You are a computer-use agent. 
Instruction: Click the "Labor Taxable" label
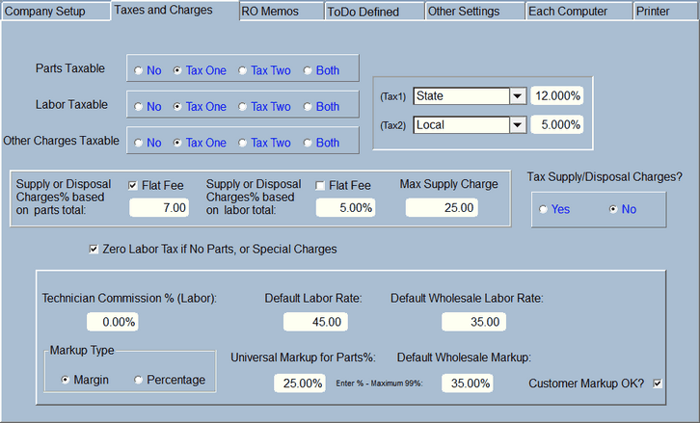tap(71, 104)
